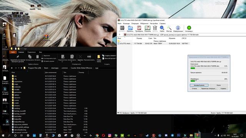Open Chrome from the taskbar
Image resolution: width=246 pixels, height=138 pixels.
coord(97,135)
